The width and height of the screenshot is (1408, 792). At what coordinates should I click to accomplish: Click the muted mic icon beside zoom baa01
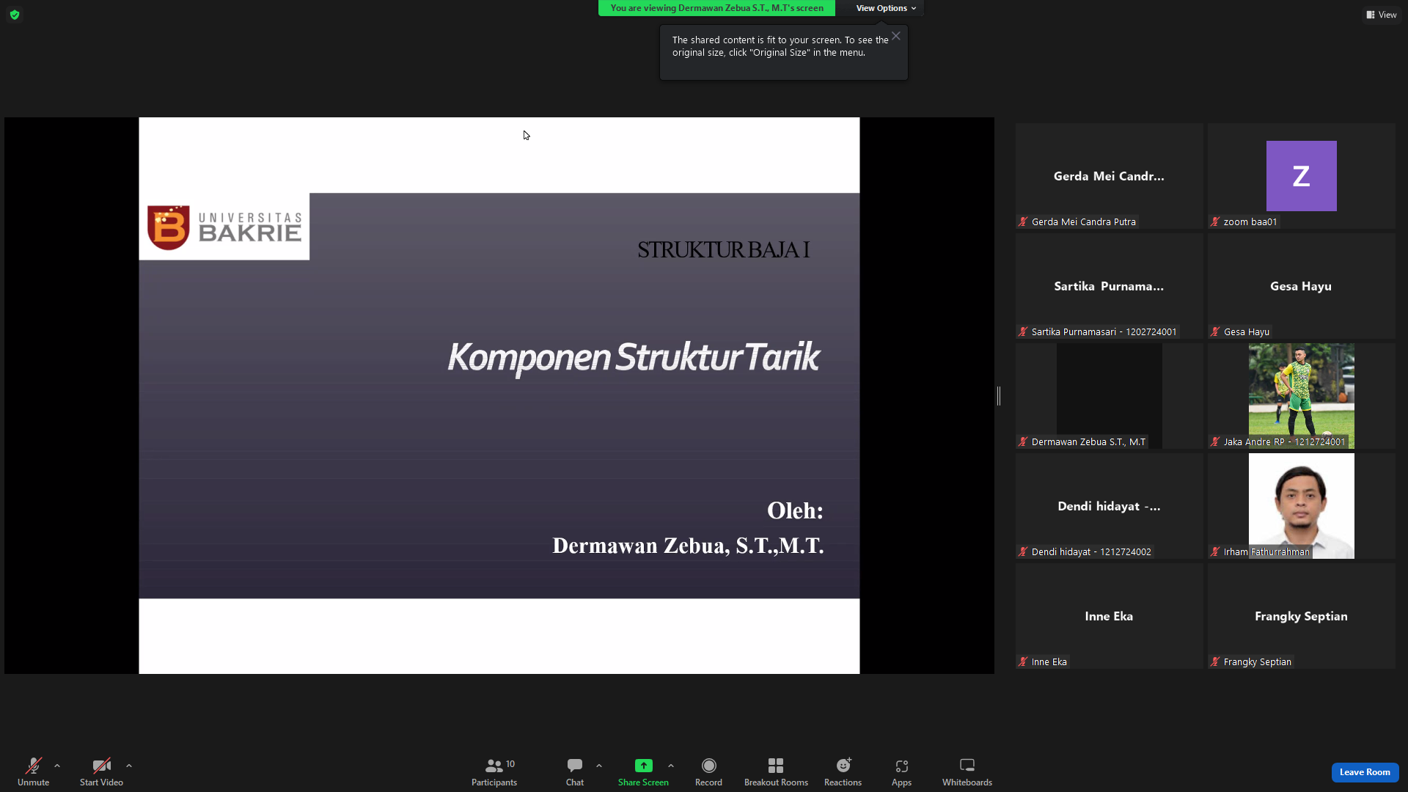1215,221
